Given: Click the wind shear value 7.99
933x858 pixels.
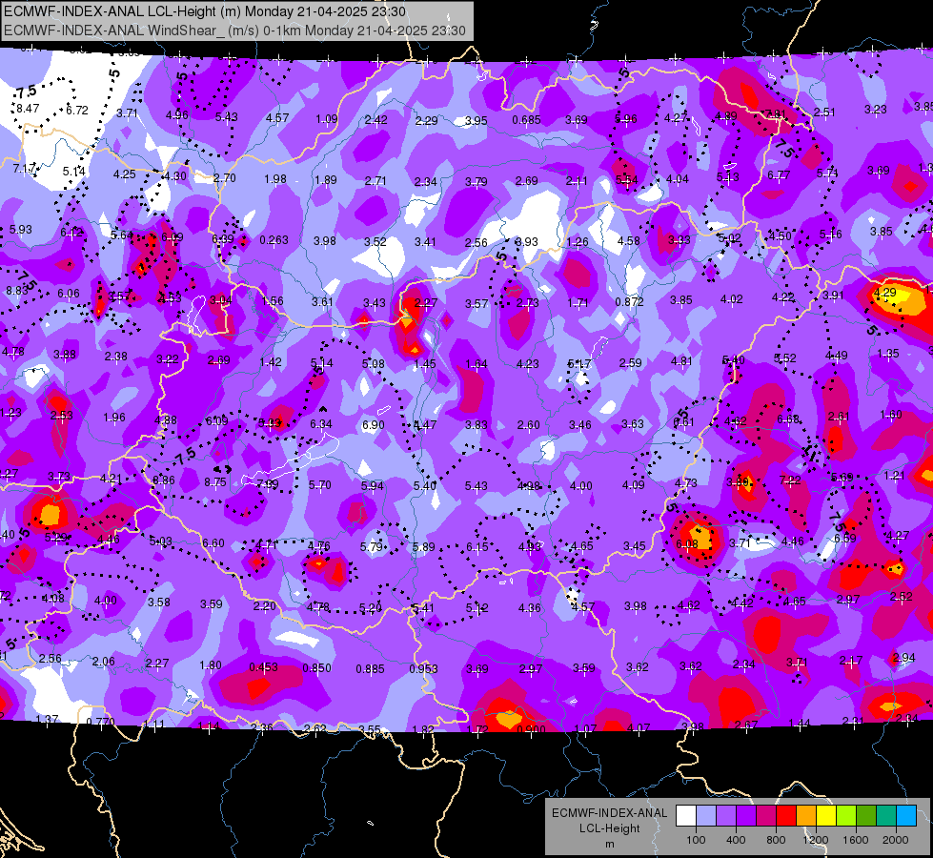Looking at the screenshot, I should click(267, 484).
